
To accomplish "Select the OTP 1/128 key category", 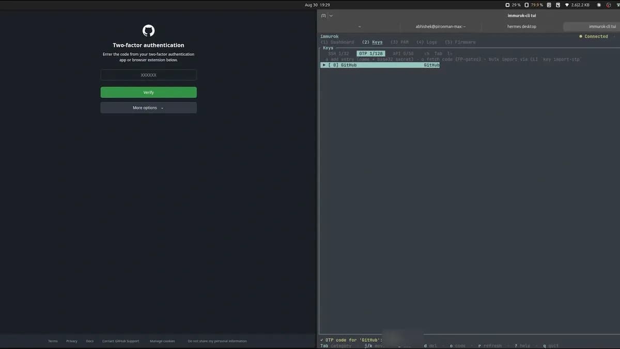I will pyautogui.click(x=370, y=54).
